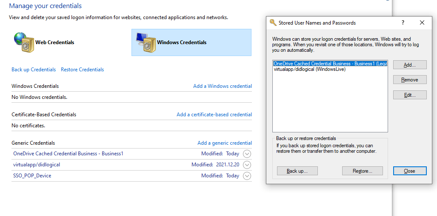Select OneDrive Cached Credential list item in dialog
Viewport: 437px width, 216px height.
(x=330, y=64)
